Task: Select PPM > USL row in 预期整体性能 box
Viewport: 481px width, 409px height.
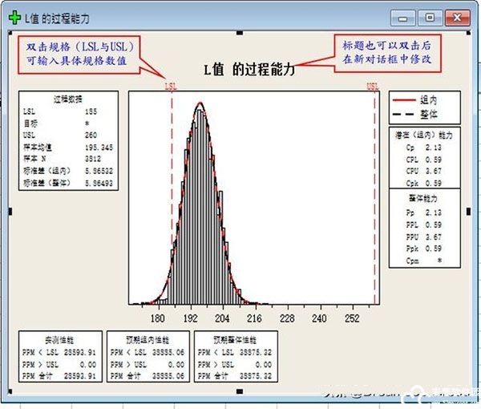Action: (235, 365)
